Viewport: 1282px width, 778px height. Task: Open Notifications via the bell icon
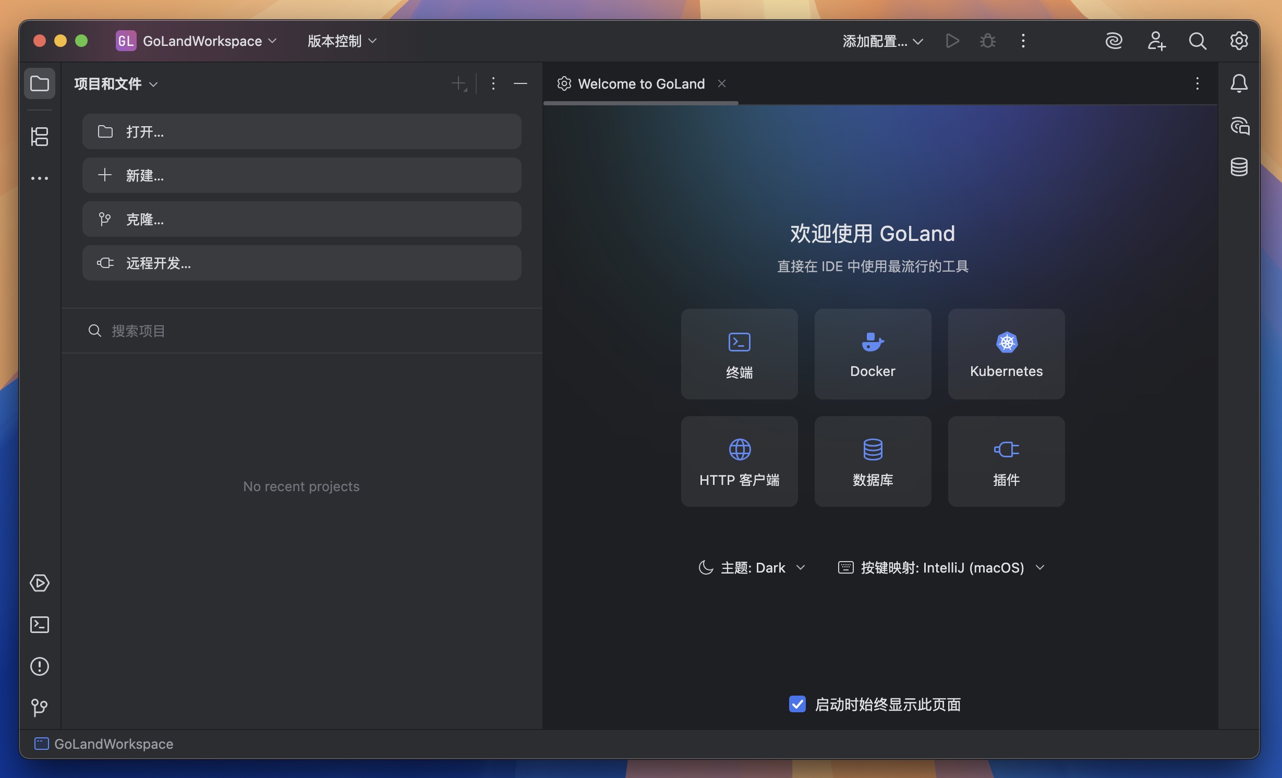[1239, 83]
